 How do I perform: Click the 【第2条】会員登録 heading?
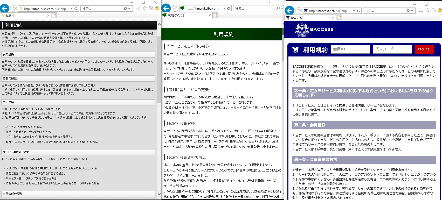pos(181,124)
